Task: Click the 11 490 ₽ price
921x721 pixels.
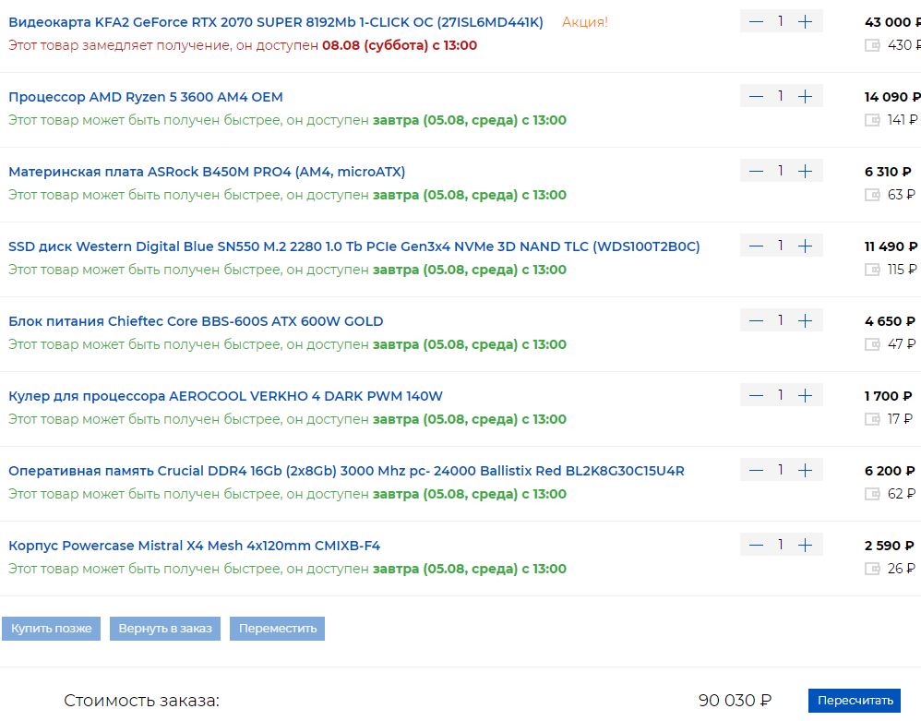Action: coord(891,246)
